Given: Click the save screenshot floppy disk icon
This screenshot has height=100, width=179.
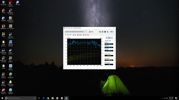Looking at the screenshot, I should [x=105, y=32].
